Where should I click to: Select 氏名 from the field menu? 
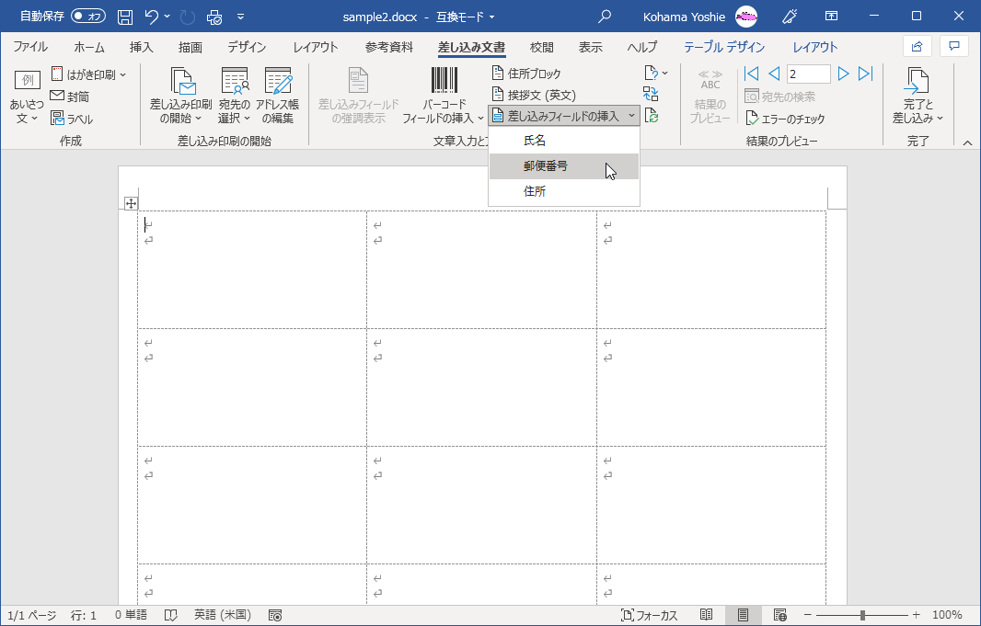pos(564,142)
